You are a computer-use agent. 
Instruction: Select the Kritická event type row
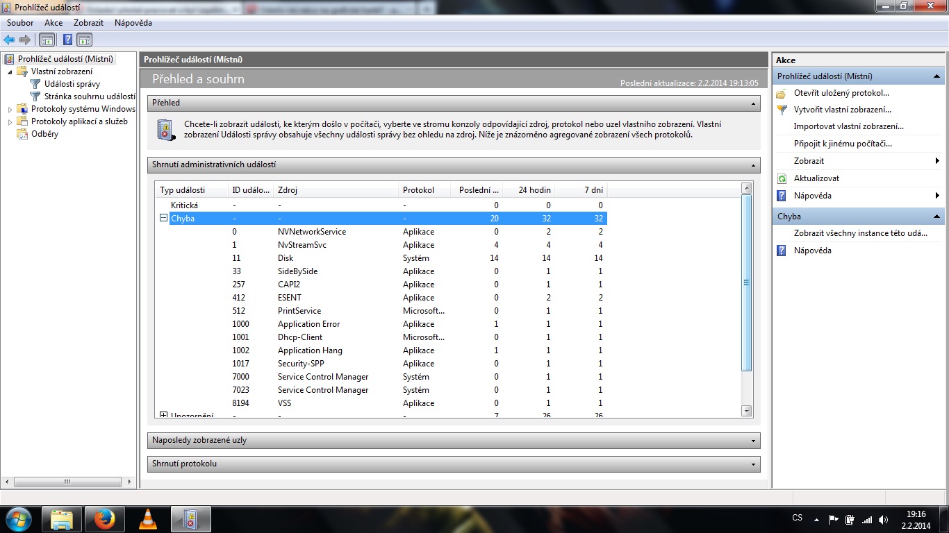point(382,205)
